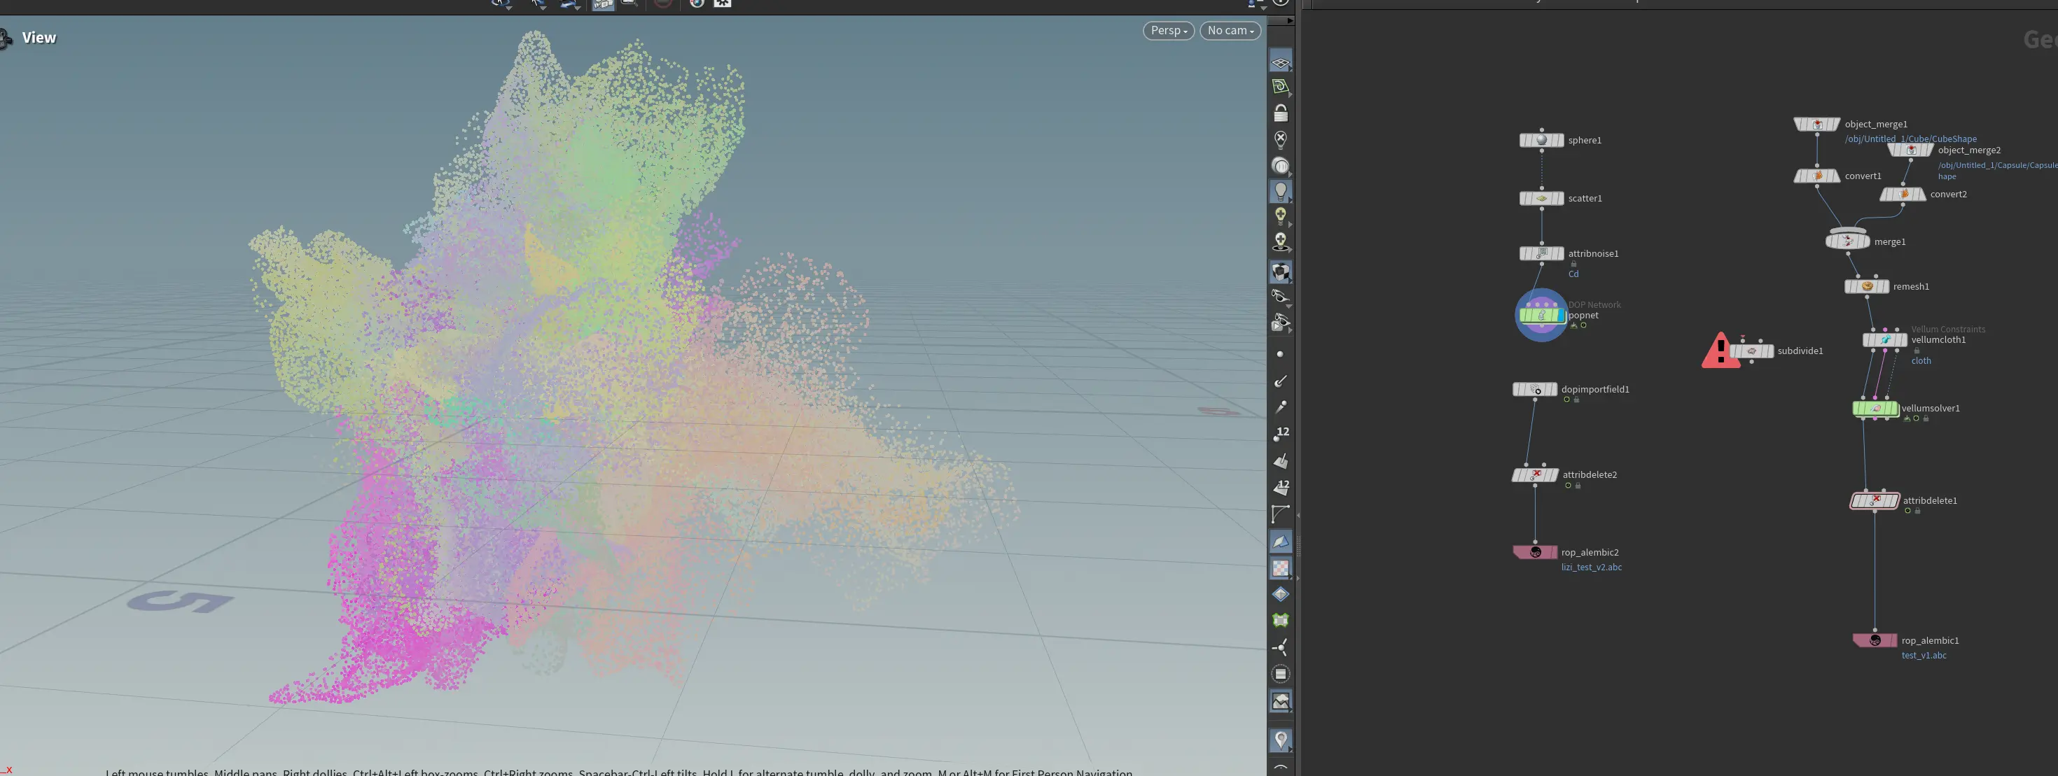
Task: Open the No cam camera dropdown
Action: click(x=1230, y=30)
